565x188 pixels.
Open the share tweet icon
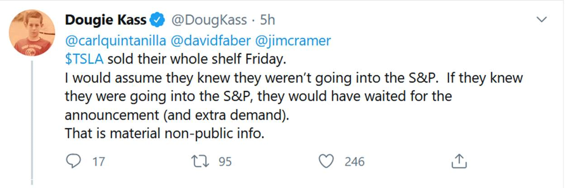459,161
